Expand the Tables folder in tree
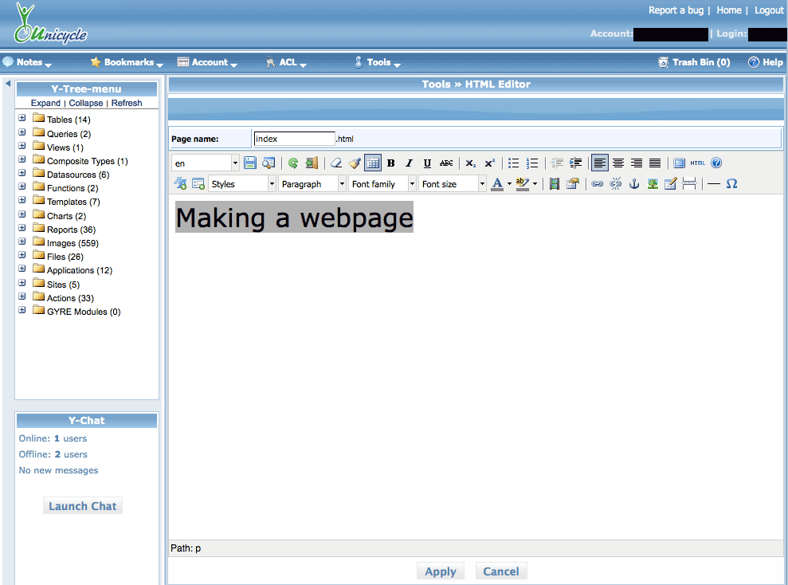788x585 pixels. [x=22, y=120]
